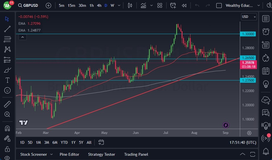Viewport: 272px width, 160px height.
Task: Toggle hide all drawings eye icon
Action: coord(7,158)
